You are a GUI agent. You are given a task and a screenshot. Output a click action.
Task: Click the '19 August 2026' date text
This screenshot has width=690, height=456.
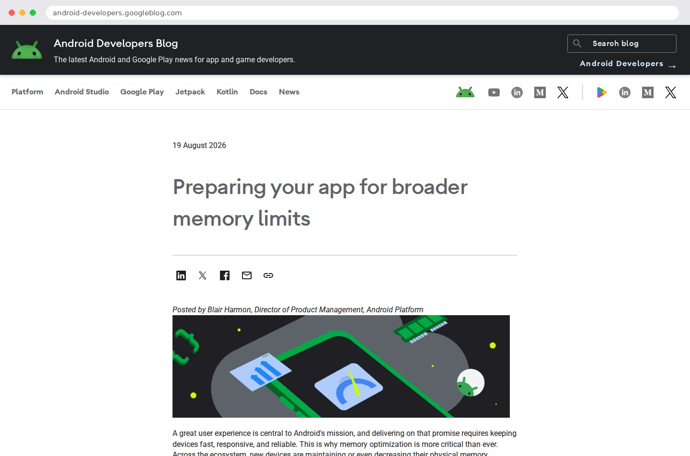pos(199,146)
